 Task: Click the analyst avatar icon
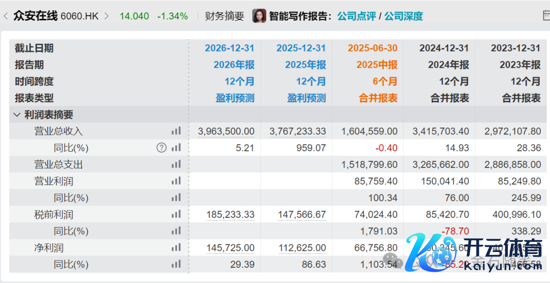(259, 16)
